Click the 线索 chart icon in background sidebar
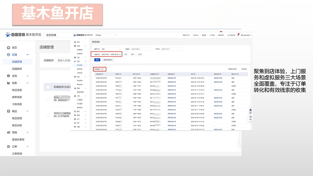Viewport: 313px width, 176px height. (8, 83)
